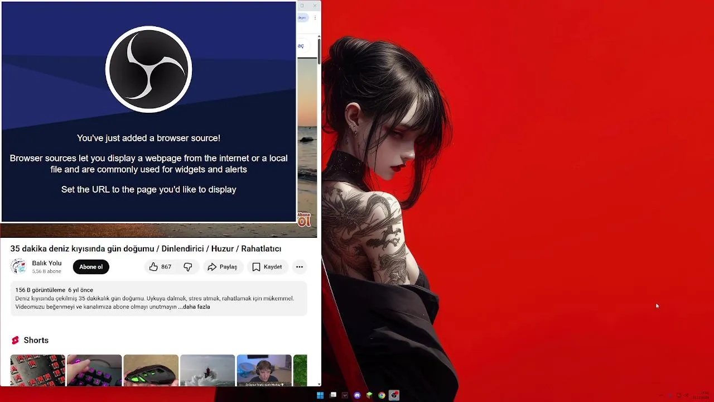Open the dark square taskbar app with chevron
The width and height of the screenshot is (714, 402).
pyautogui.click(x=345, y=395)
